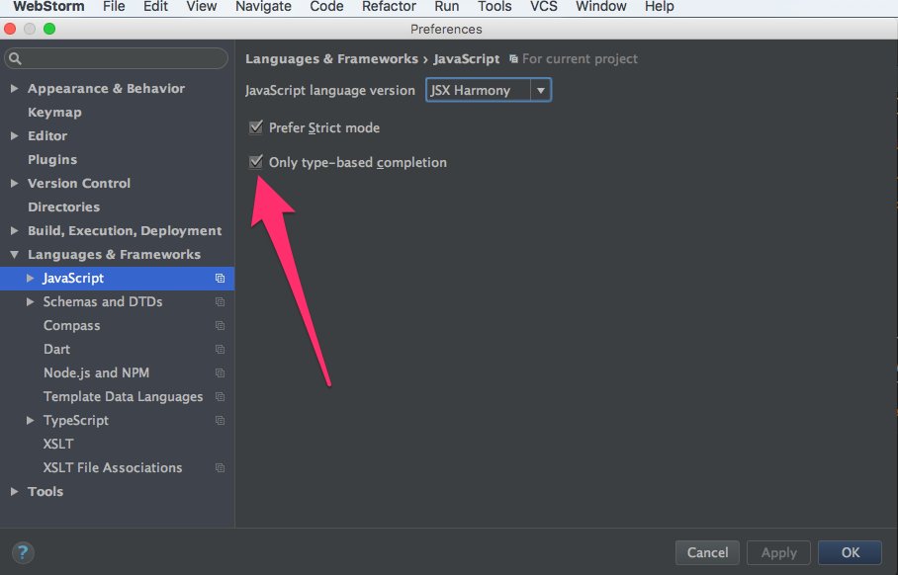The image size is (898, 575).
Task: Click project-level icon beside TypeScript
Action: click(x=220, y=421)
